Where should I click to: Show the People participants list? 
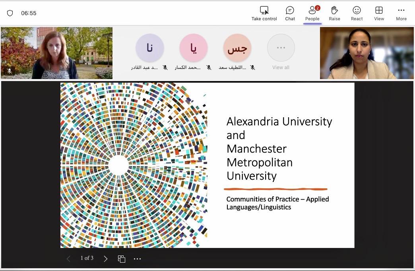(x=312, y=10)
